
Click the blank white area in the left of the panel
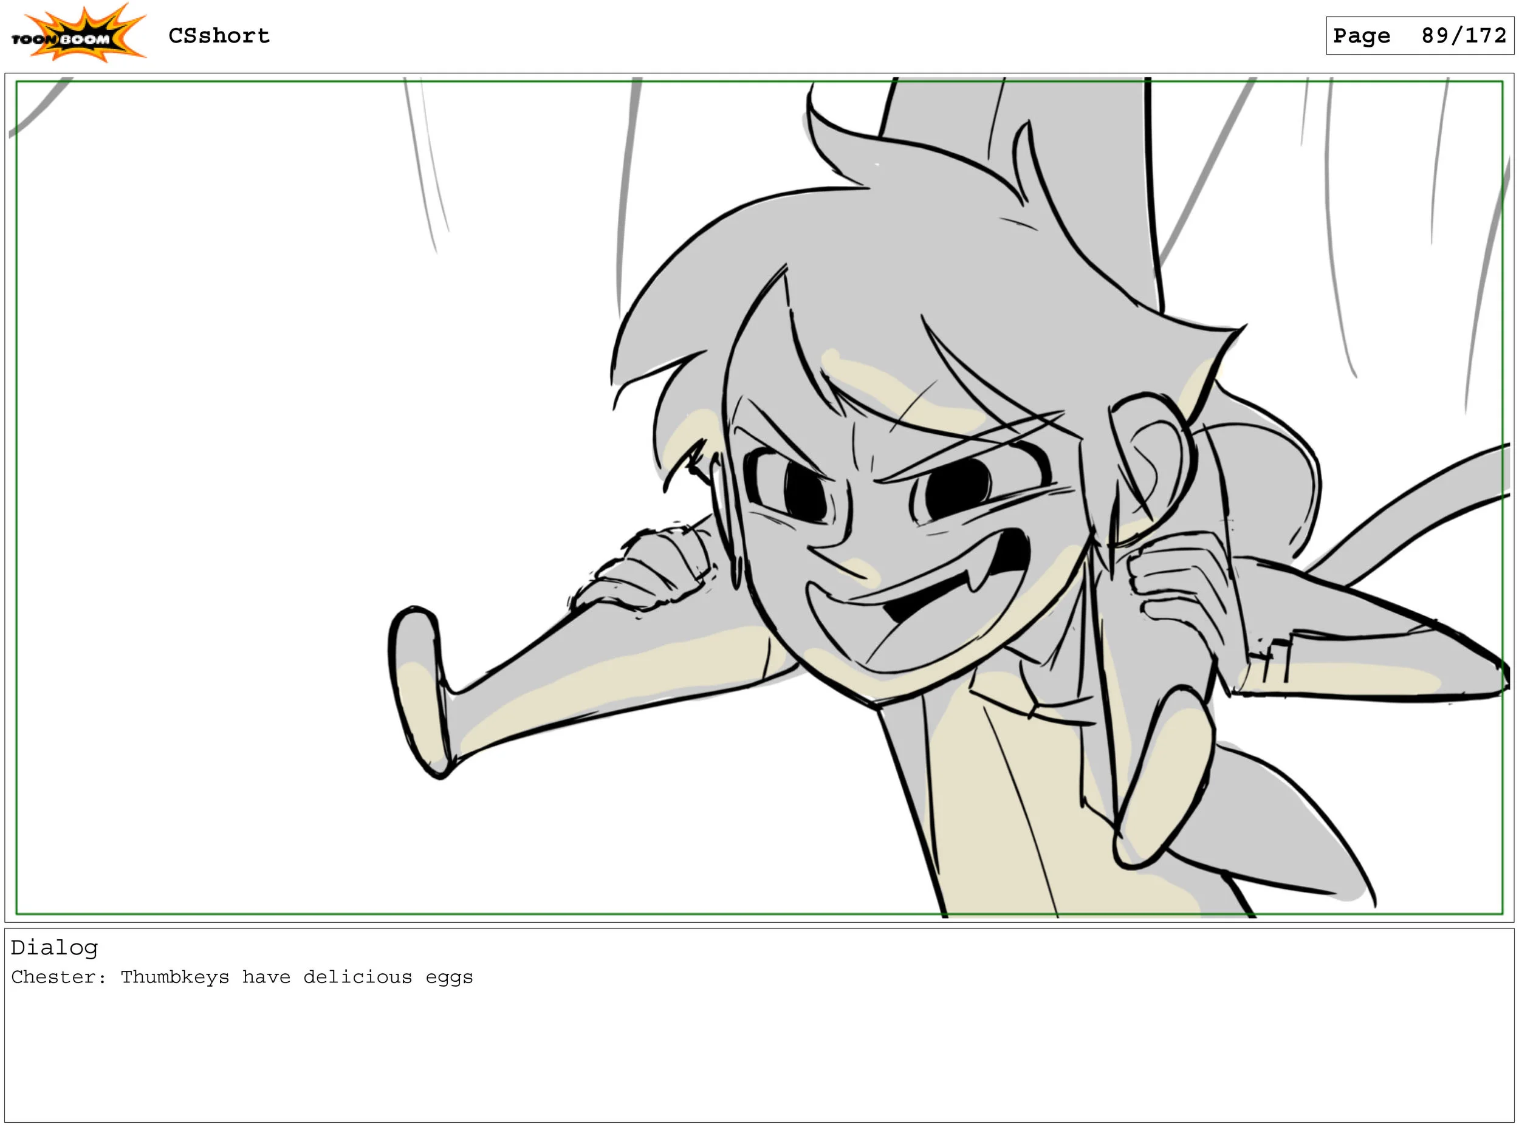pos(205,478)
